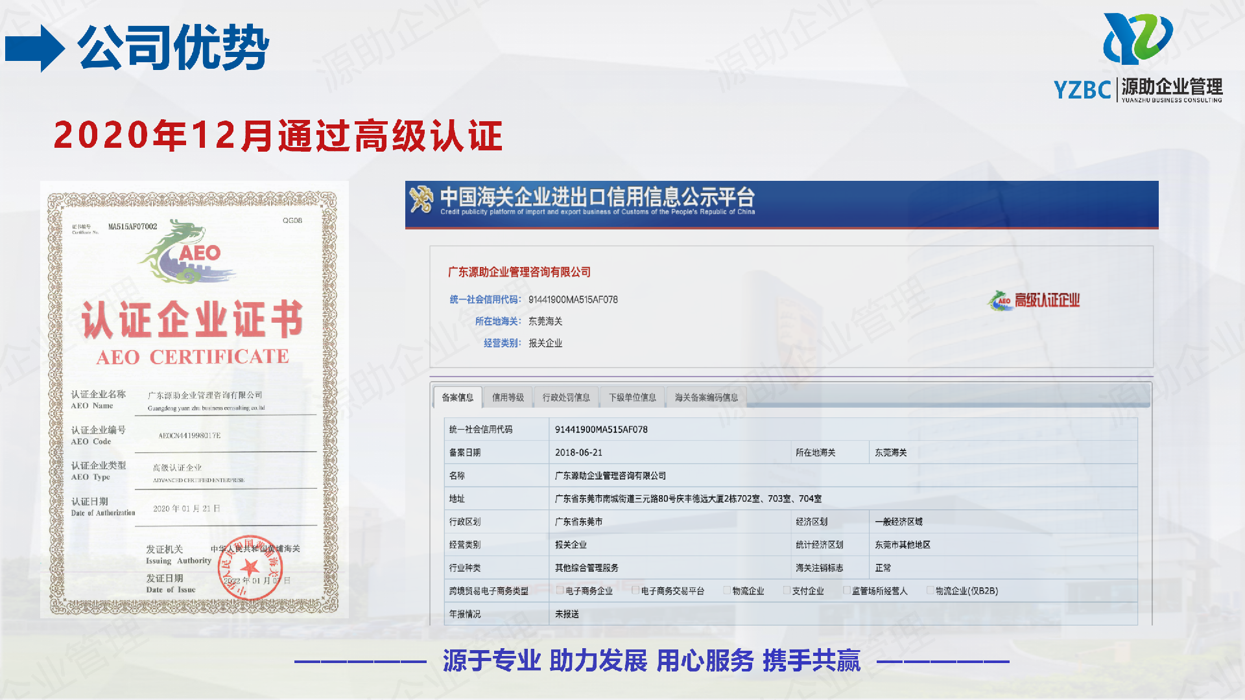This screenshot has width=1245, height=700.
Task: Click the certificate number MA515AF07002
Action: tap(132, 227)
